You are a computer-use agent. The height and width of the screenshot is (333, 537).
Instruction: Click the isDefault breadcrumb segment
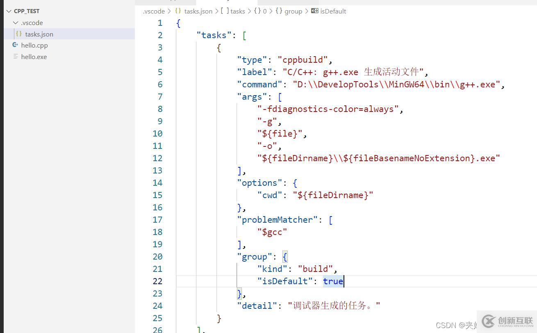coord(333,11)
